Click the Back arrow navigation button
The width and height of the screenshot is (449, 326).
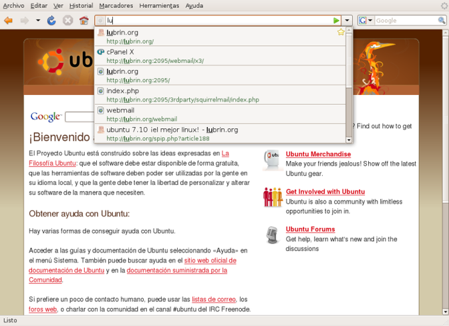[9, 21]
